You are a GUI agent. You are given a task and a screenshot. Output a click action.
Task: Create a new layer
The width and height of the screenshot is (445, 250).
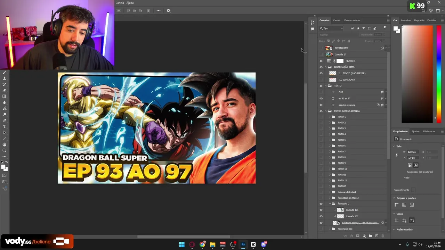pos(377,236)
